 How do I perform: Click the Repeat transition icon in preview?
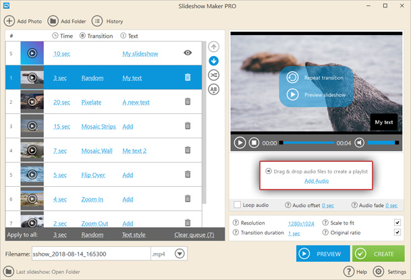[x=292, y=78]
